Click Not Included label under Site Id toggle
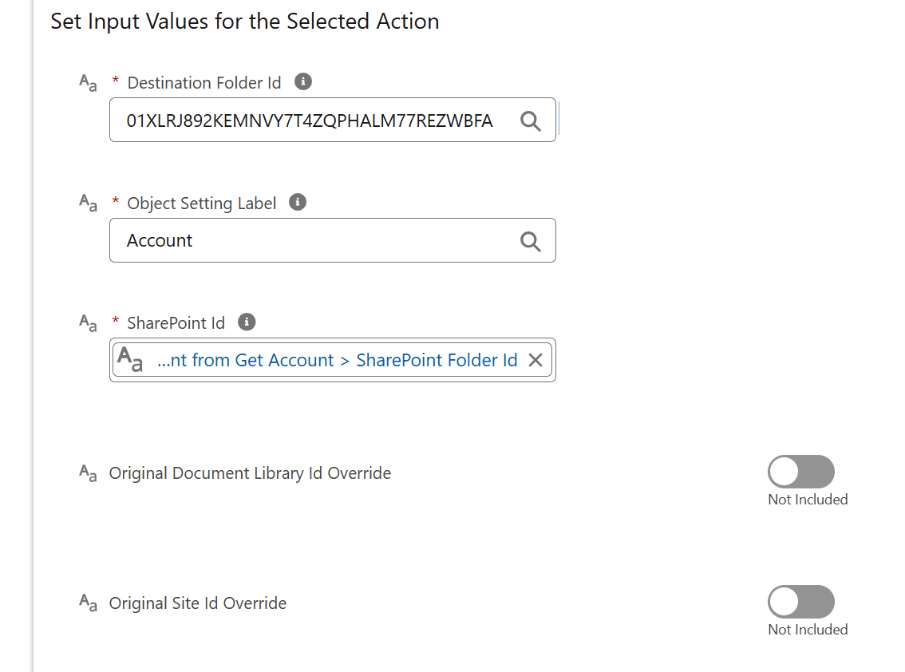This screenshot has width=905, height=672. click(x=808, y=629)
